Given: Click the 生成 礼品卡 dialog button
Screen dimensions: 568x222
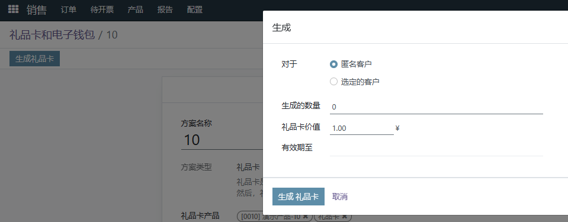Looking at the screenshot, I should [x=298, y=197].
